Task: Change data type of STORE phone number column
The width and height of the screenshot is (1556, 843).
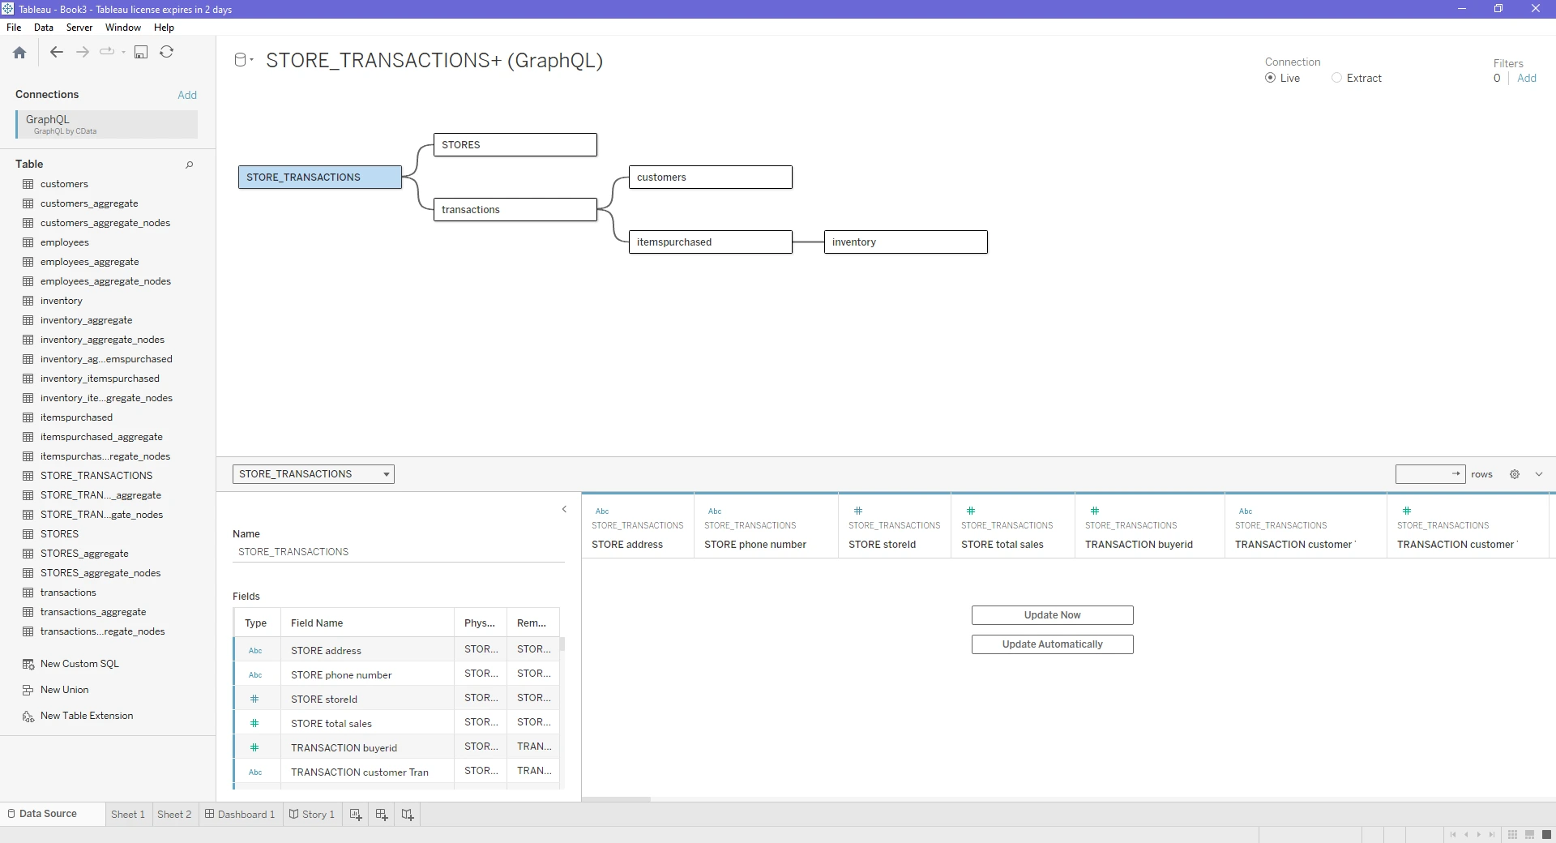Action: point(715,511)
